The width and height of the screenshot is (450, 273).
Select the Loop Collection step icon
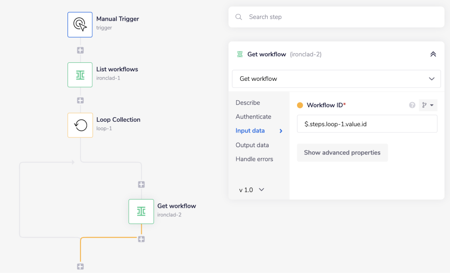coord(80,125)
